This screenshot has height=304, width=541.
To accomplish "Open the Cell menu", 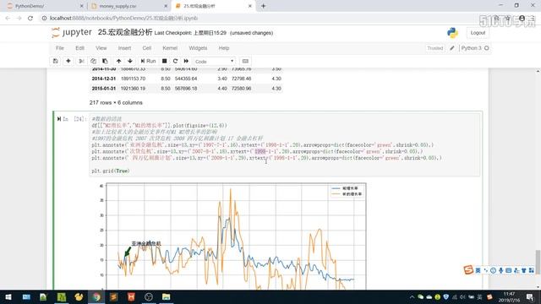I will 146,48.
